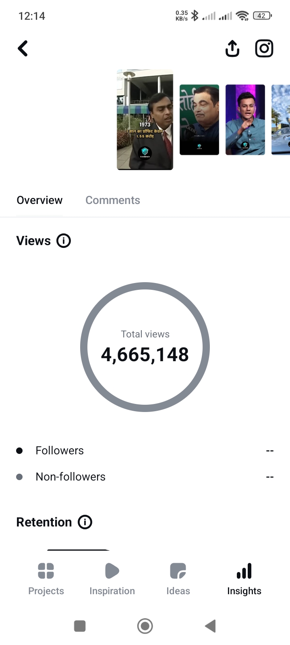The height and width of the screenshot is (645, 290).
Task: Select the thumbnail with pointing man in blue shirt
Action: coord(245,120)
